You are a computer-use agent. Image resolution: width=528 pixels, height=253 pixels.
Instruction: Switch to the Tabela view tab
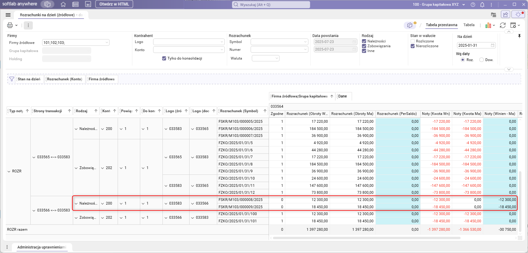click(x=469, y=25)
